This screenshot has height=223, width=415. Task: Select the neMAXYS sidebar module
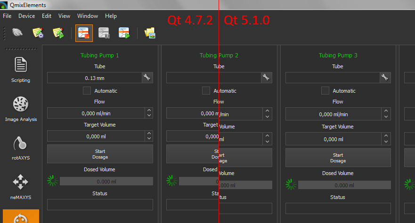(x=20, y=186)
